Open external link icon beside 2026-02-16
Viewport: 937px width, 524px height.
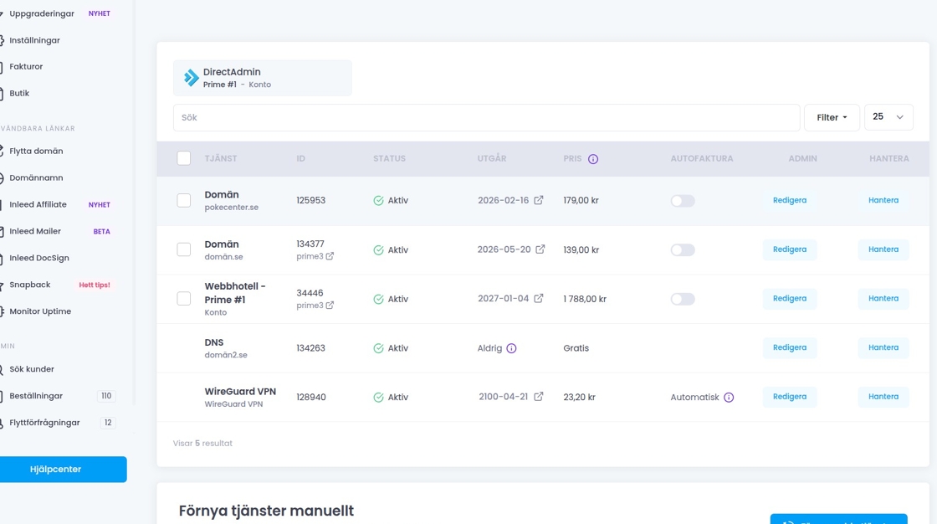[539, 200]
